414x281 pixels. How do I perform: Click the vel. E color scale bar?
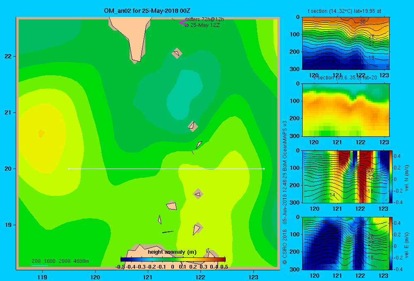[391, 243]
